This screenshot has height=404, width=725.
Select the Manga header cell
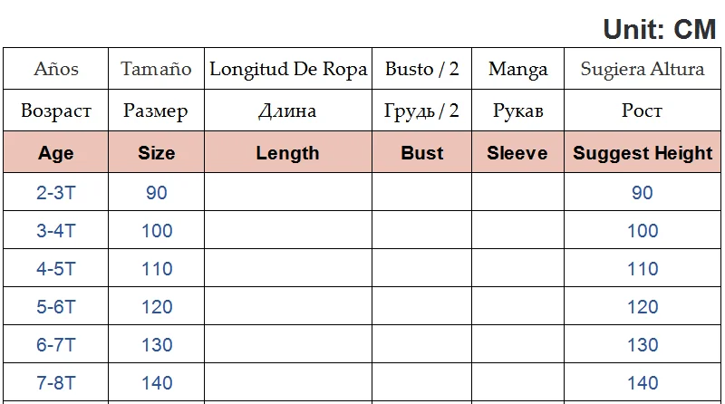coord(517,69)
